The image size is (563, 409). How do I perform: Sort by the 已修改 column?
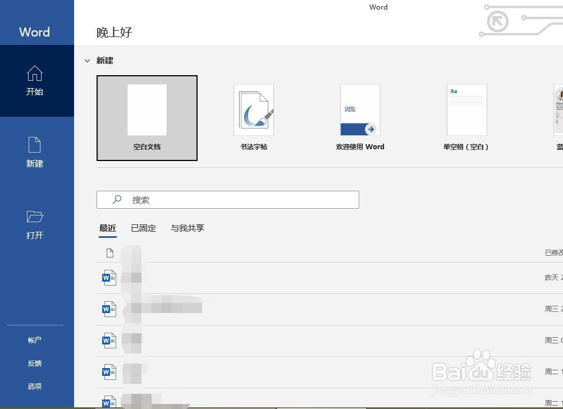point(553,253)
